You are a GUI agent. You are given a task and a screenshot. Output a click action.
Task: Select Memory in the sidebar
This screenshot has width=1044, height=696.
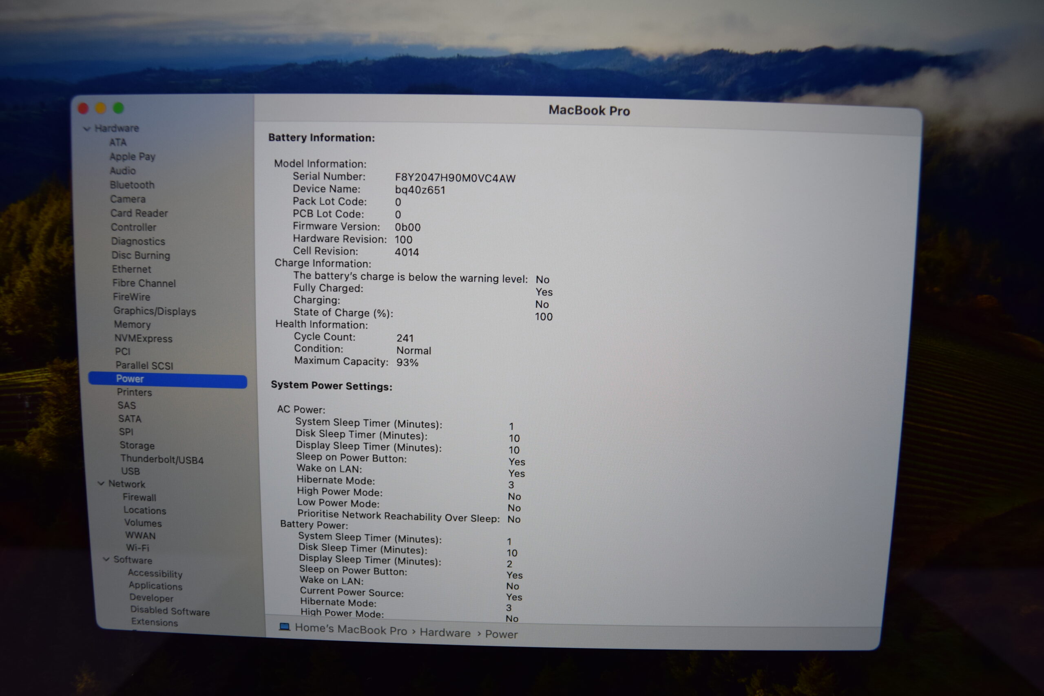[x=132, y=325]
